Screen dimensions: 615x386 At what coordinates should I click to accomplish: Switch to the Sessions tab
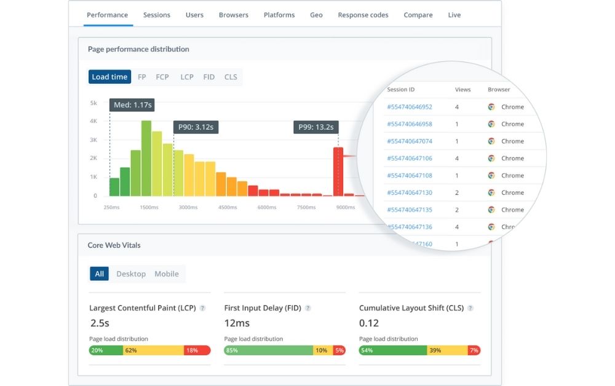click(x=157, y=15)
